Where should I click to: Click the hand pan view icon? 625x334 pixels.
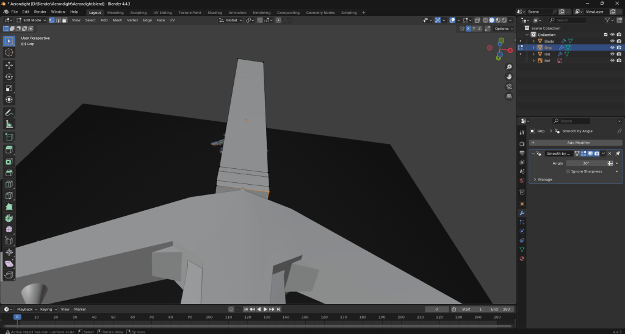(x=509, y=77)
